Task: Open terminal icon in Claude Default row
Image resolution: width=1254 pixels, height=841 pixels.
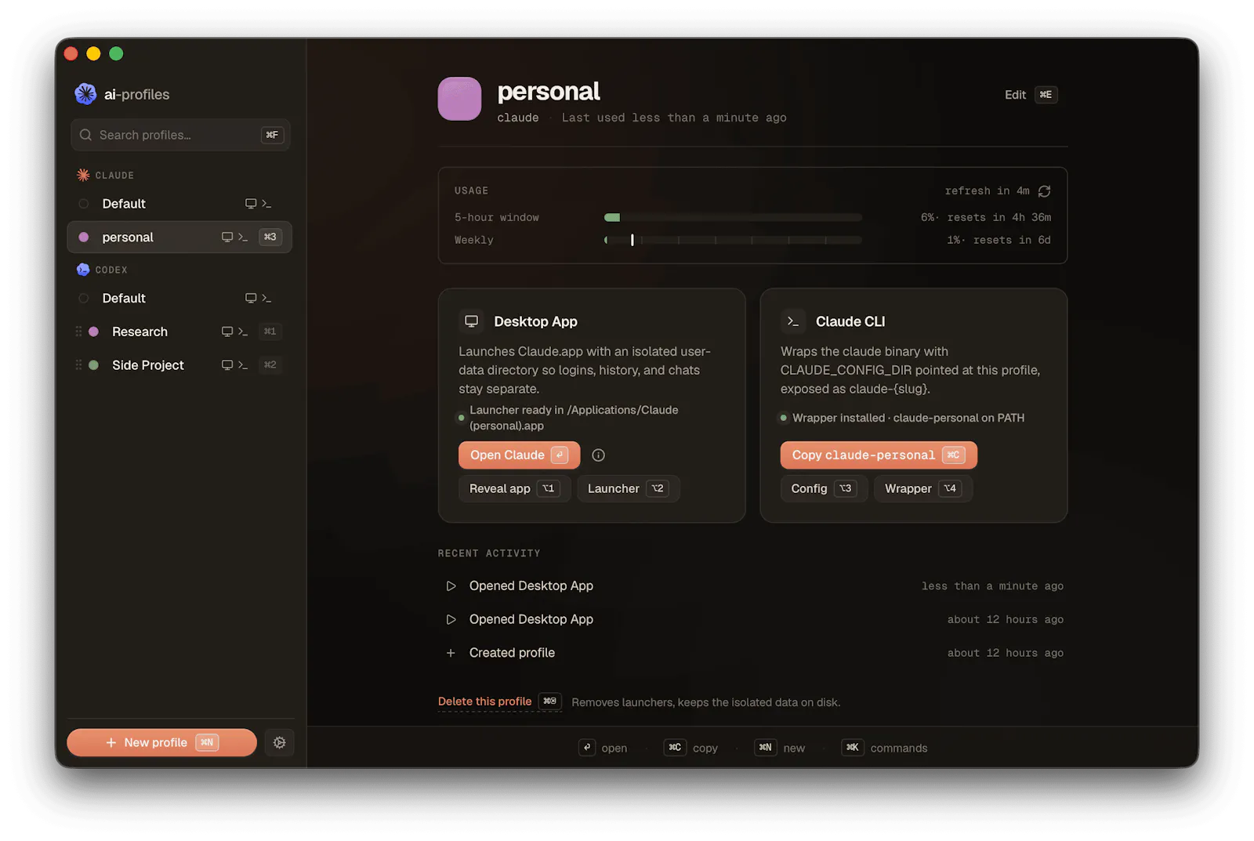Action: pyautogui.click(x=266, y=204)
